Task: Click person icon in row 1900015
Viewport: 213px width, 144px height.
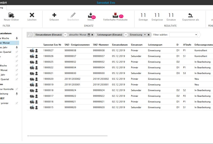Action: point(37,107)
